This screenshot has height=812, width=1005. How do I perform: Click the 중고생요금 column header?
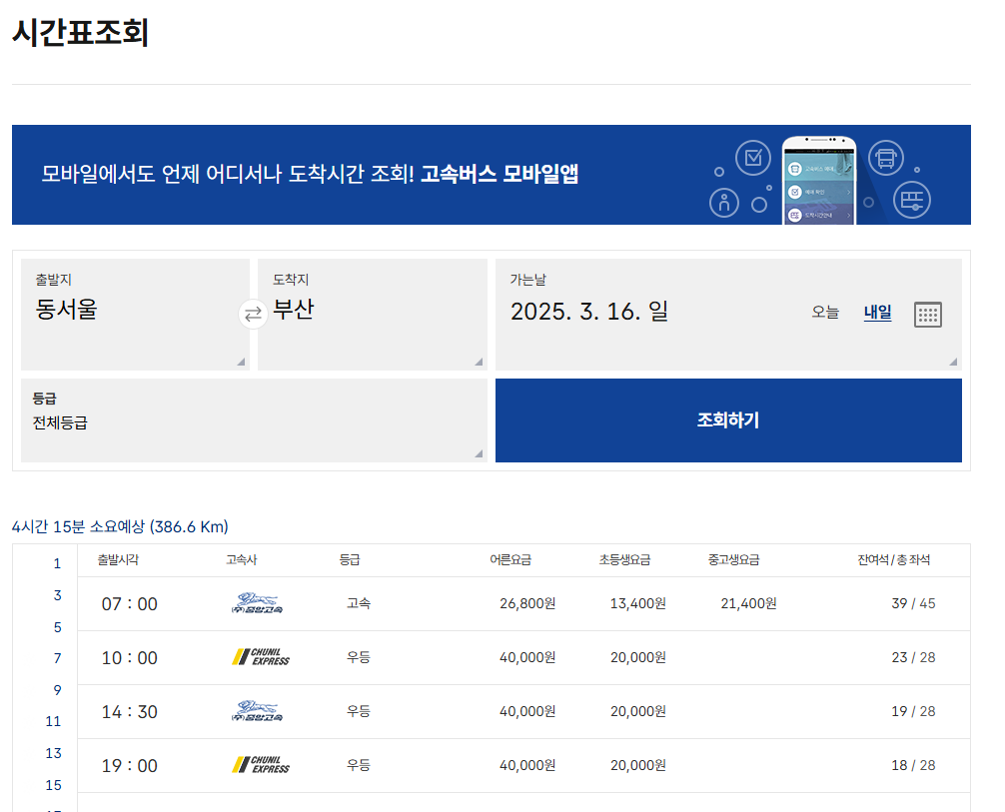click(734, 560)
